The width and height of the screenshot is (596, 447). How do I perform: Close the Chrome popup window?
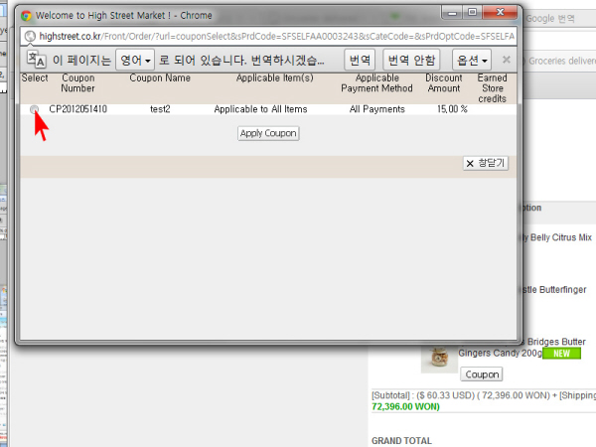tap(501, 13)
